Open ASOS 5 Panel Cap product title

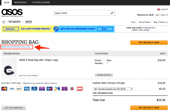(x=39, y=60)
